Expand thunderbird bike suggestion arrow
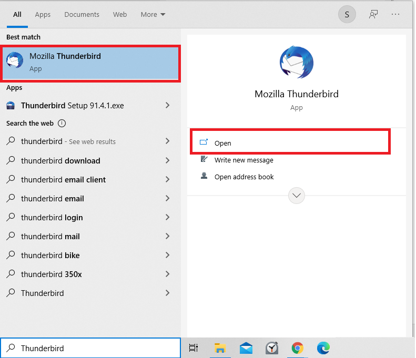 167,255
